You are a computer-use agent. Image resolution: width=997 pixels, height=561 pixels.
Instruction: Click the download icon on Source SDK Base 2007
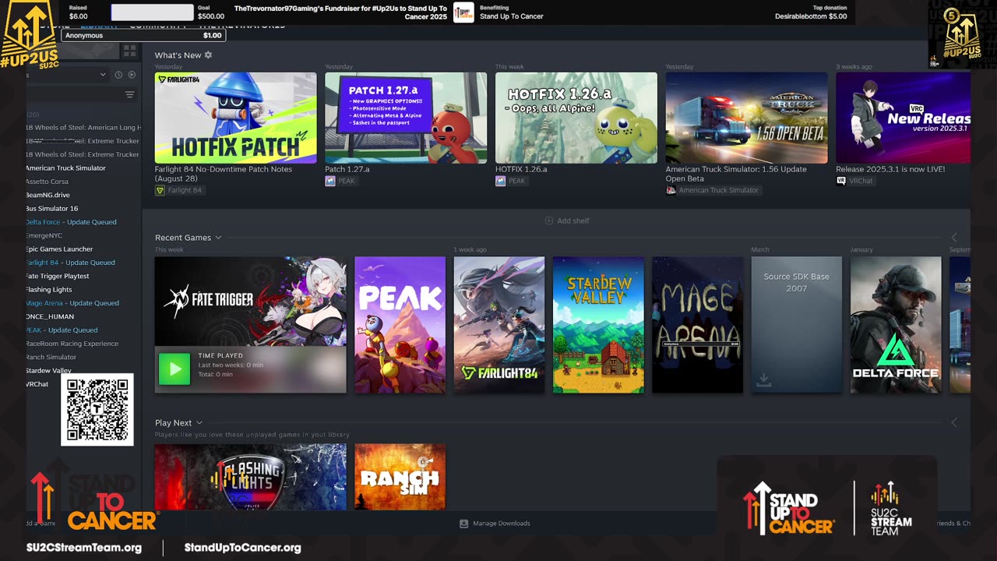[x=764, y=379]
